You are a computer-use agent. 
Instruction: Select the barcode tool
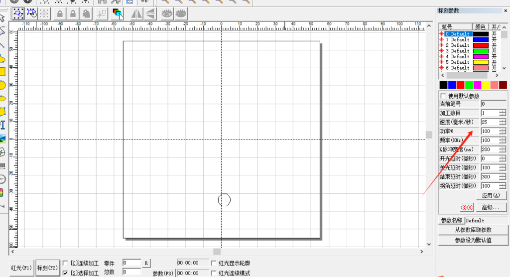[2, 166]
